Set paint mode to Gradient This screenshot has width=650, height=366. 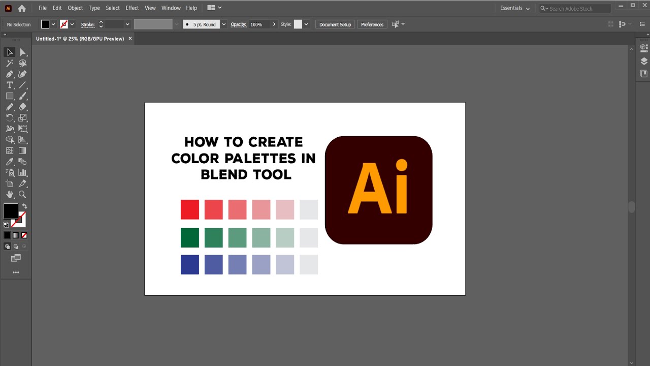click(x=16, y=235)
